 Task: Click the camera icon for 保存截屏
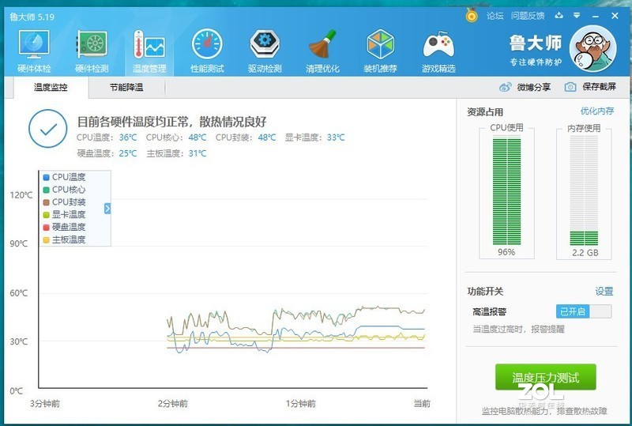[x=570, y=87]
